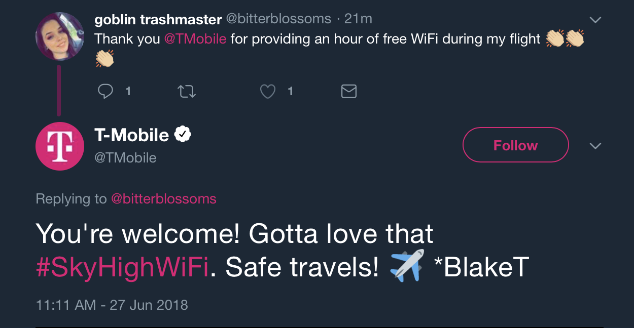The width and height of the screenshot is (634, 328).
Task: Click the @TMobile mention in tweet
Action: point(195,39)
